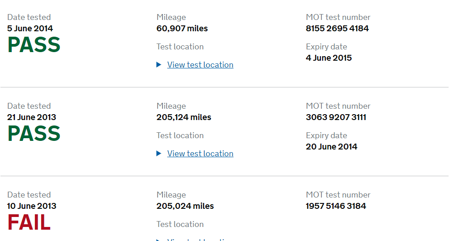Click the PASS result for 21 June 2013

tap(34, 134)
